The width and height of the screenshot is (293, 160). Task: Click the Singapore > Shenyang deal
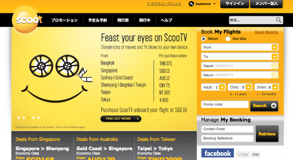[x=42, y=149]
